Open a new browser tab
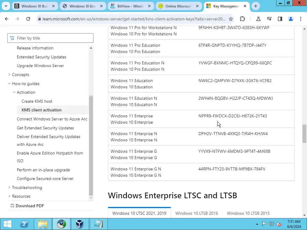 click(255, 6)
